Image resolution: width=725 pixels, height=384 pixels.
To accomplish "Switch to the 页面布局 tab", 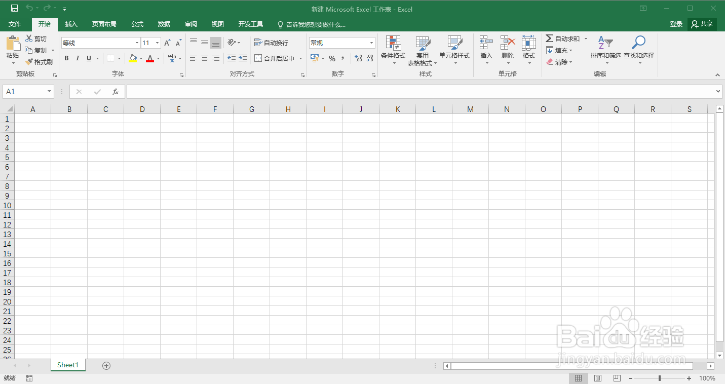I will click(104, 24).
